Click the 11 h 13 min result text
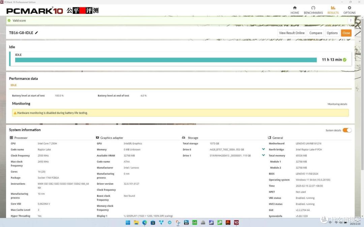Screen dimensions: 364x227 pyautogui.click(x=332, y=60)
